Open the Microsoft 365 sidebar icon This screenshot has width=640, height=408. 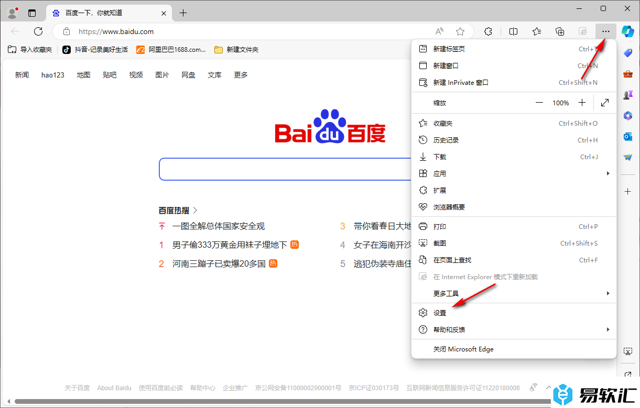[x=627, y=116]
